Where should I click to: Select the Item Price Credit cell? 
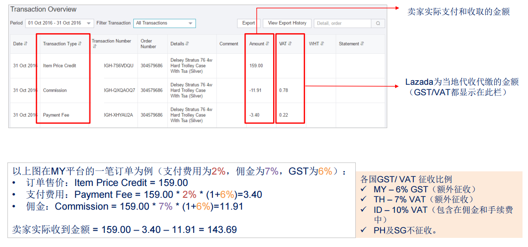[x=59, y=66]
